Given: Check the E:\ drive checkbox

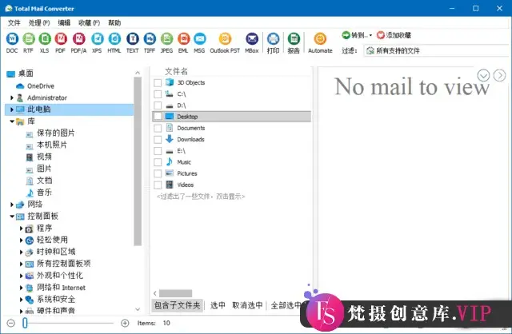Looking at the screenshot, I should coord(158,151).
